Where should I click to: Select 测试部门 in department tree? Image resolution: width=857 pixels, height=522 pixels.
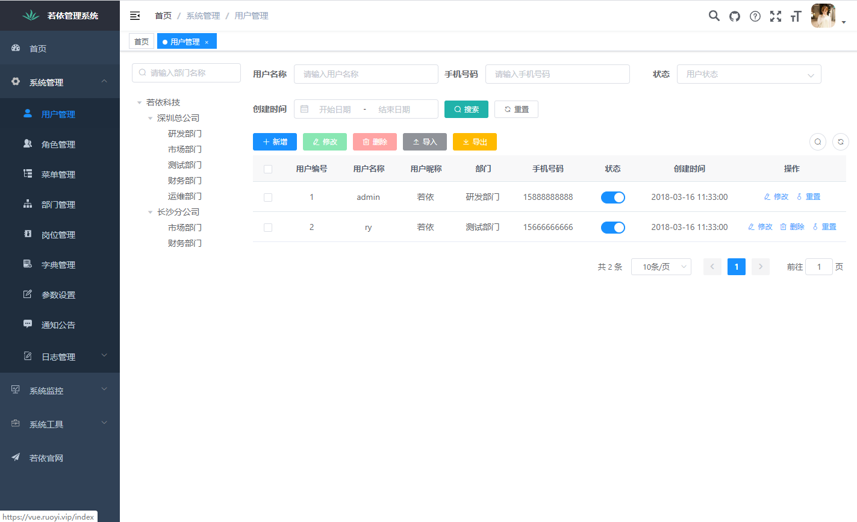click(x=185, y=165)
